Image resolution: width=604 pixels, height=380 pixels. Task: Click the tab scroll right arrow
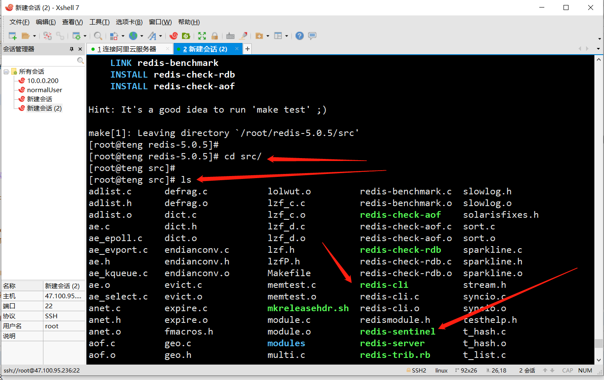click(587, 49)
